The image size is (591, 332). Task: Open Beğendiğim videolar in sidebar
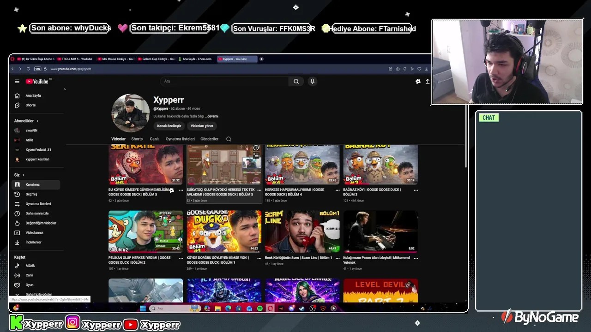pyautogui.click(x=36, y=223)
